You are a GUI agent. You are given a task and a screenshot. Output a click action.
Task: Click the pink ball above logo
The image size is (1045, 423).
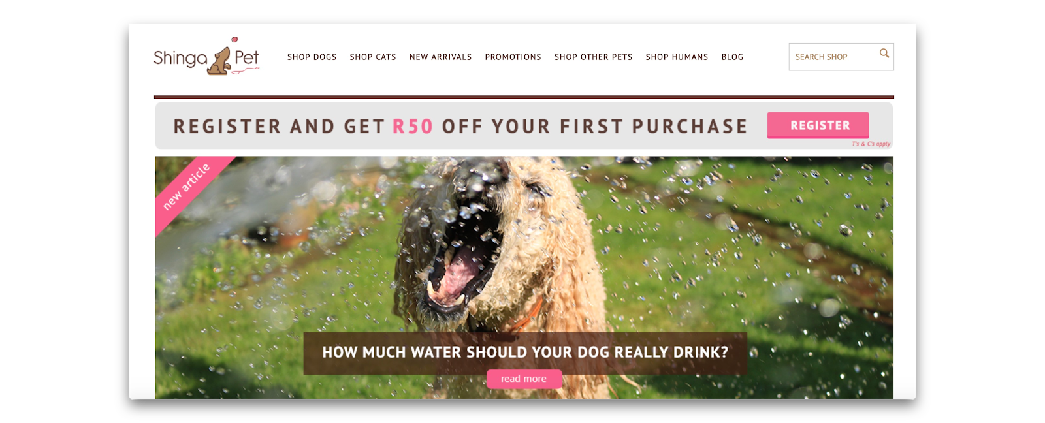point(234,40)
